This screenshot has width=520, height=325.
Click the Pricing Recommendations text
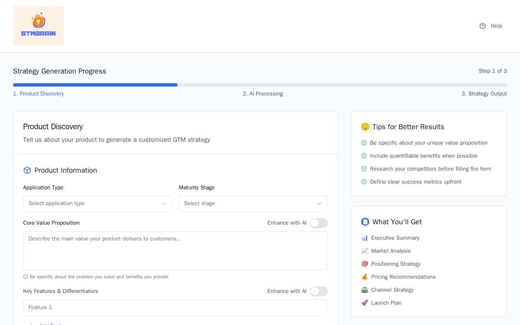tap(403, 277)
